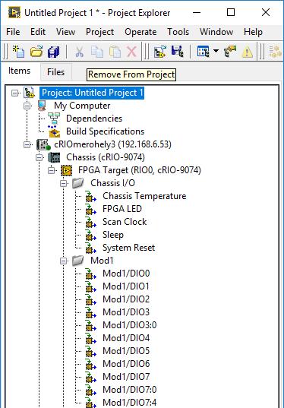Select Mod1/DIO2 in the tree
The image size is (284, 408).
pos(126,299)
